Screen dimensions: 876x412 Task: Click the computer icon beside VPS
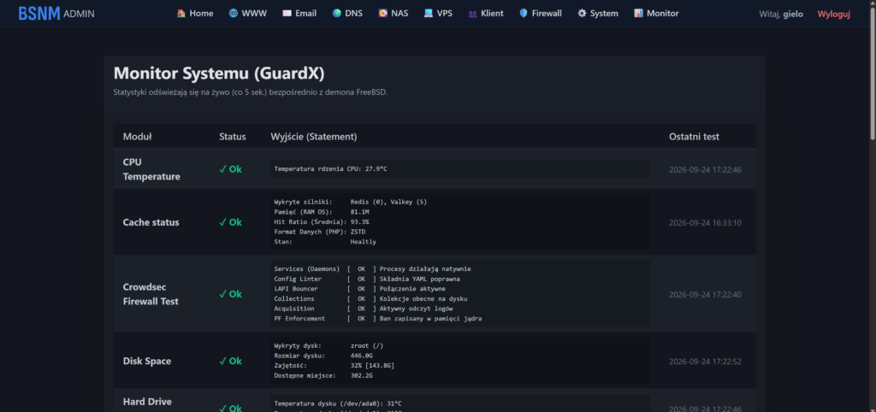429,14
